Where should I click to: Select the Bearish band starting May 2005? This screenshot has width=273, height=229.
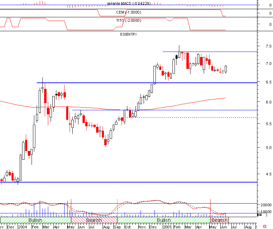(219, 220)
